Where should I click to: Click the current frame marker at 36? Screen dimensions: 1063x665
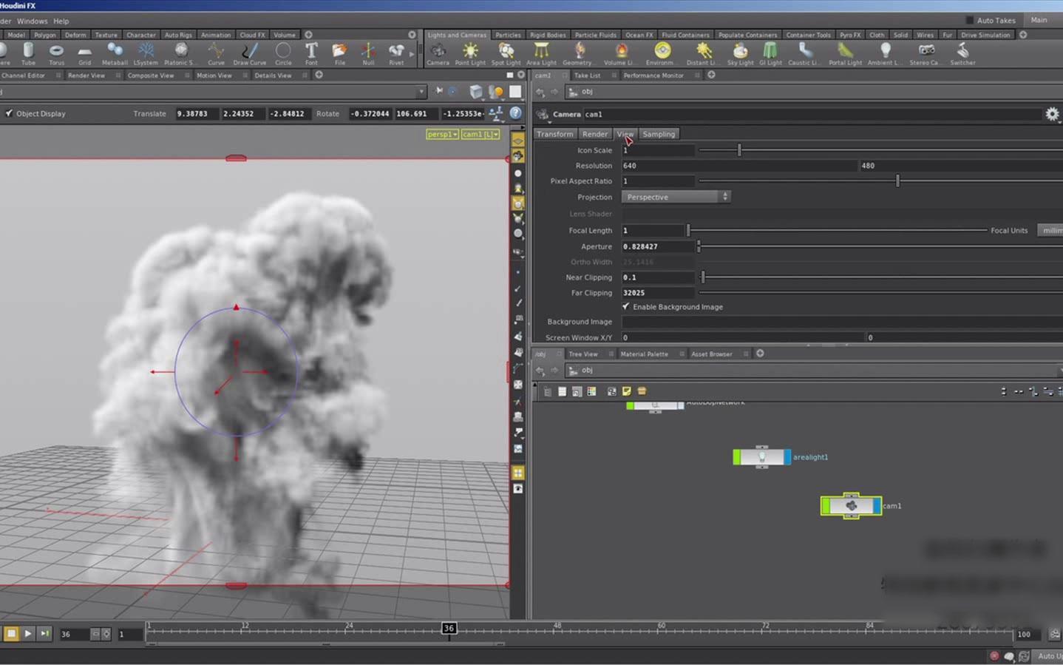[449, 628]
